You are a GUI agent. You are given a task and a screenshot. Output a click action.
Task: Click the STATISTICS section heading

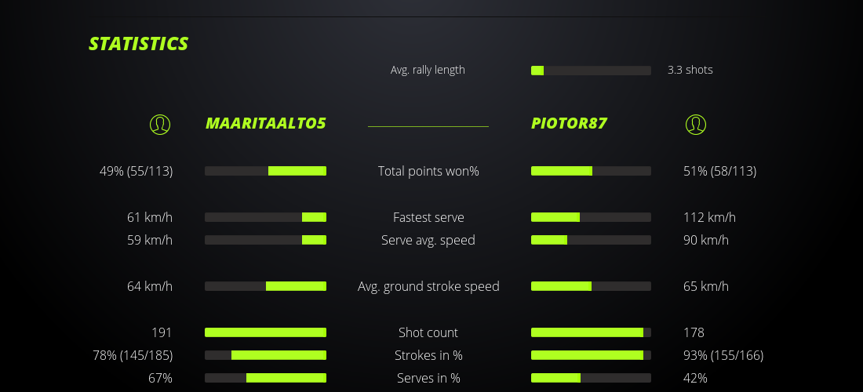(x=138, y=44)
